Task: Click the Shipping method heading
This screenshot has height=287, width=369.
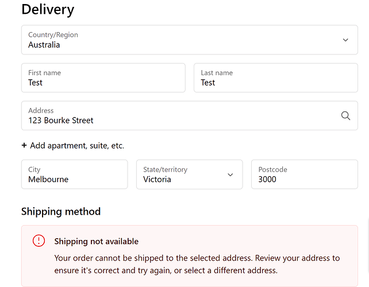Action: [x=61, y=211]
